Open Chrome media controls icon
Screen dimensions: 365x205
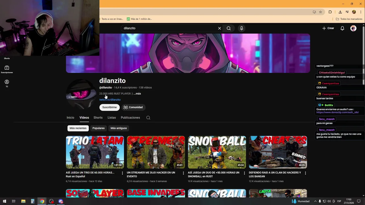click(x=347, y=12)
